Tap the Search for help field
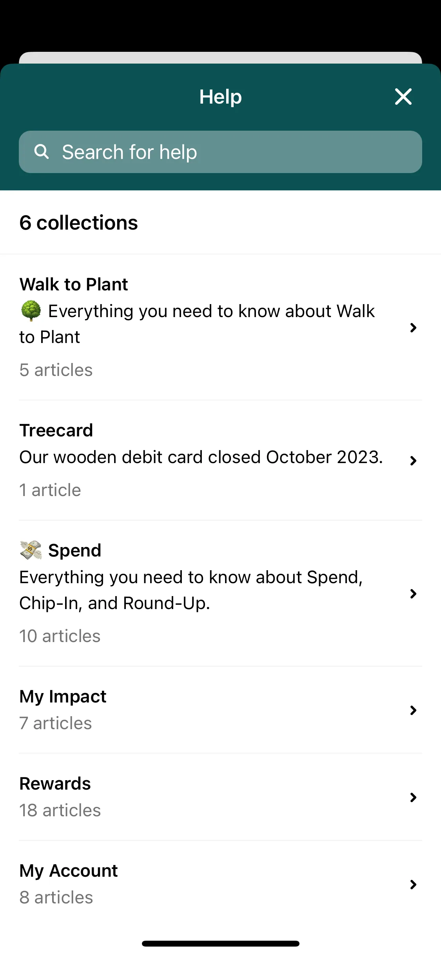The height and width of the screenshot is (956, 441). tap(220, 152)
